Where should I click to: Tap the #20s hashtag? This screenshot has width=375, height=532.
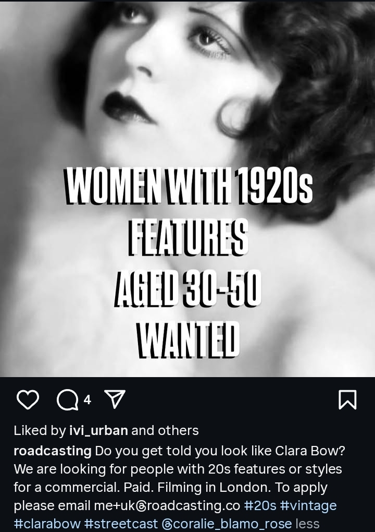point(260,505)
